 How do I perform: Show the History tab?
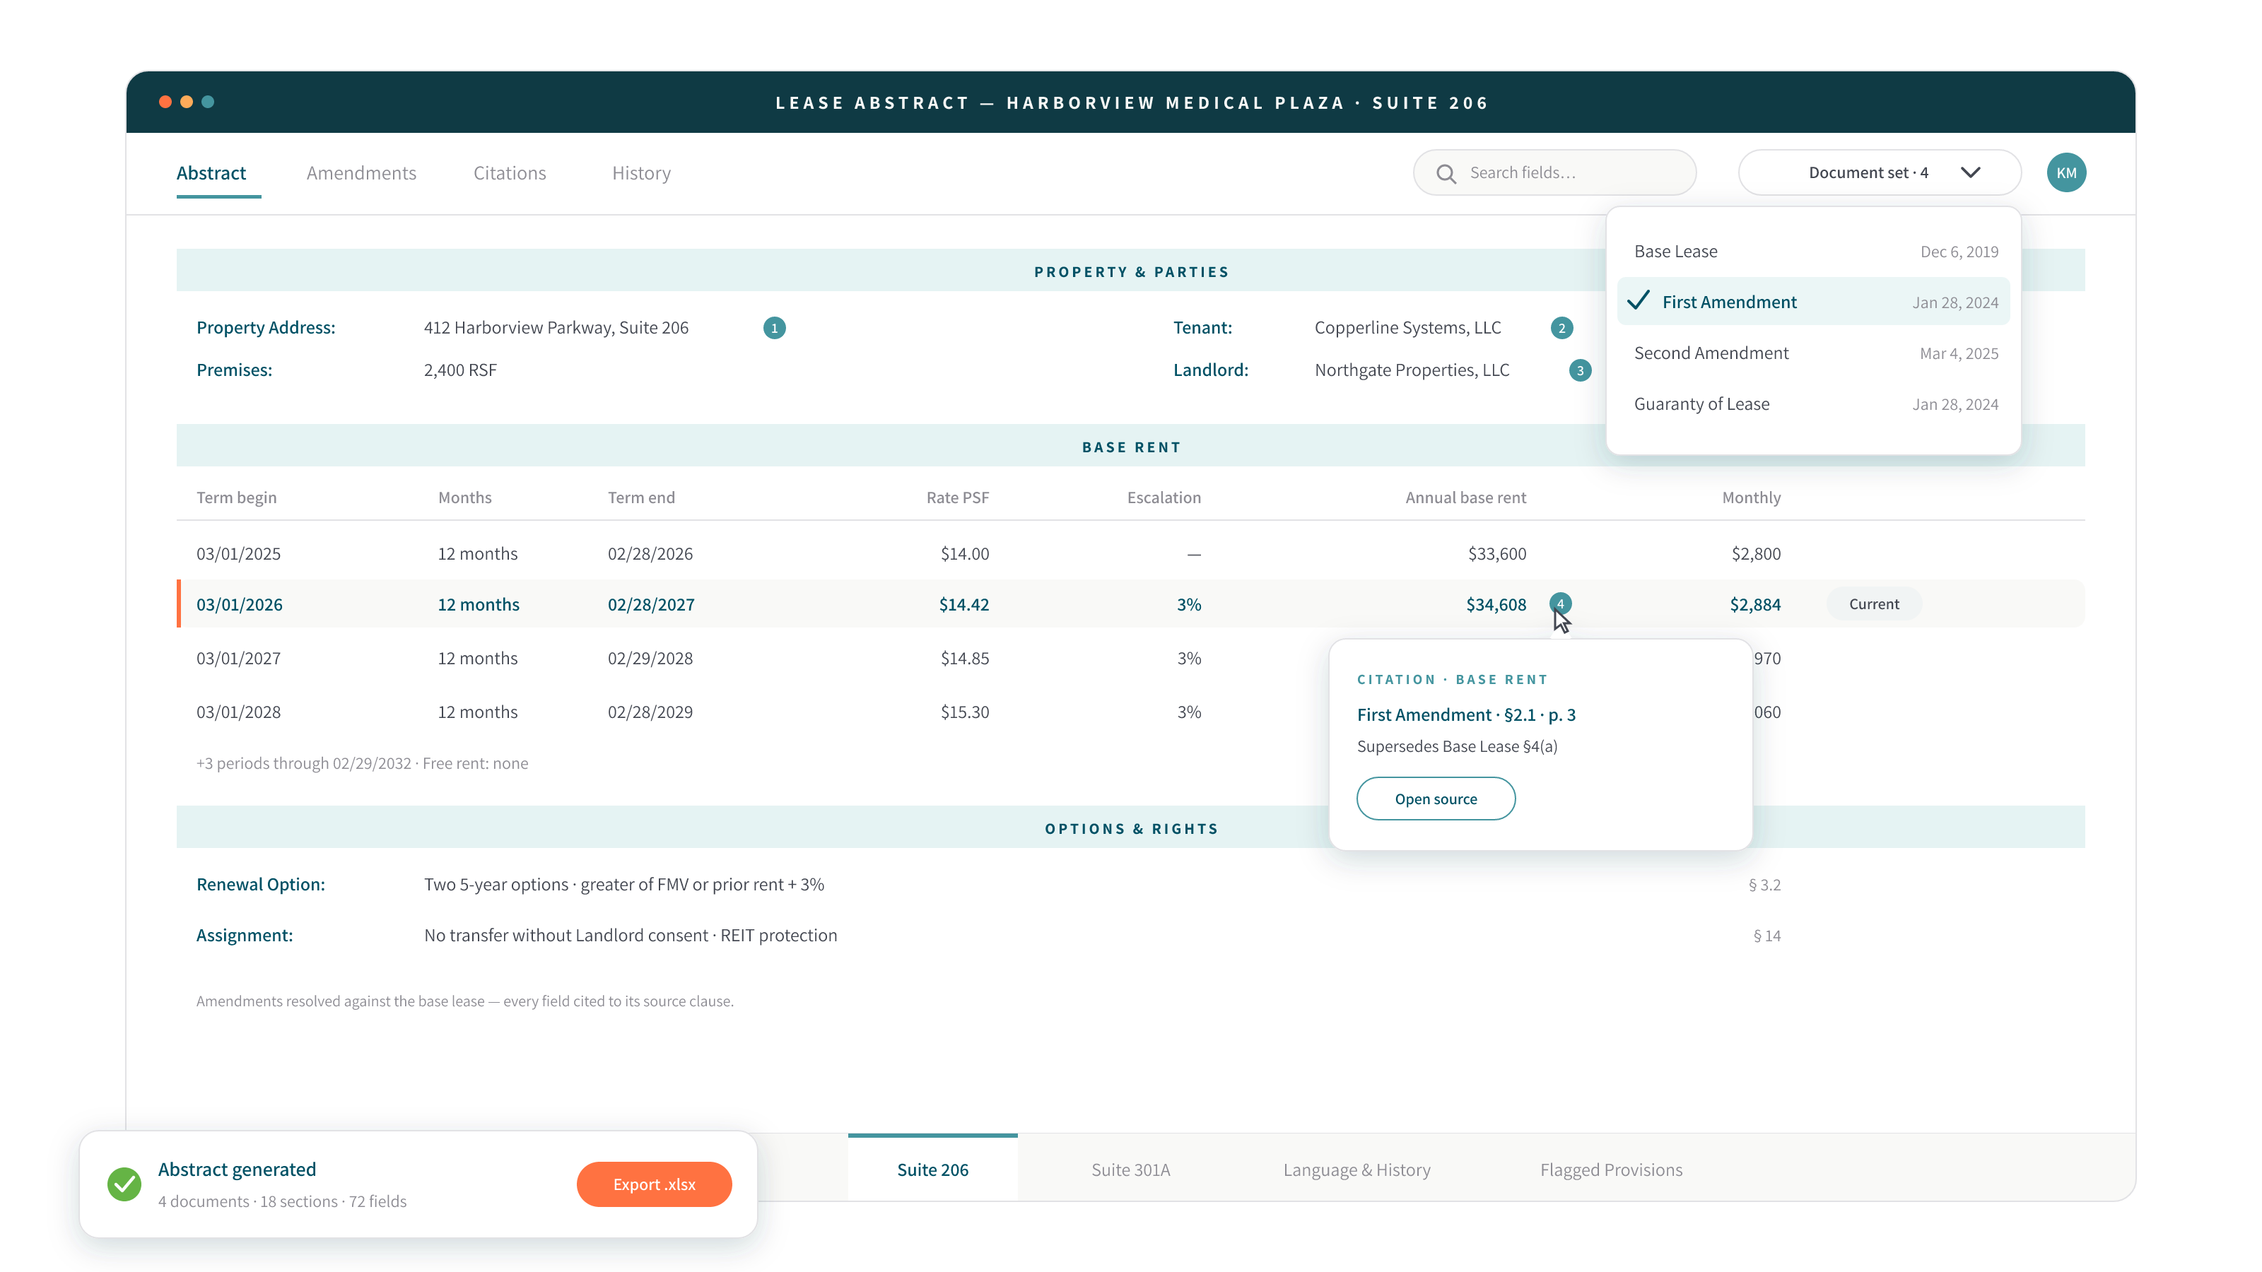pos(641,173)
